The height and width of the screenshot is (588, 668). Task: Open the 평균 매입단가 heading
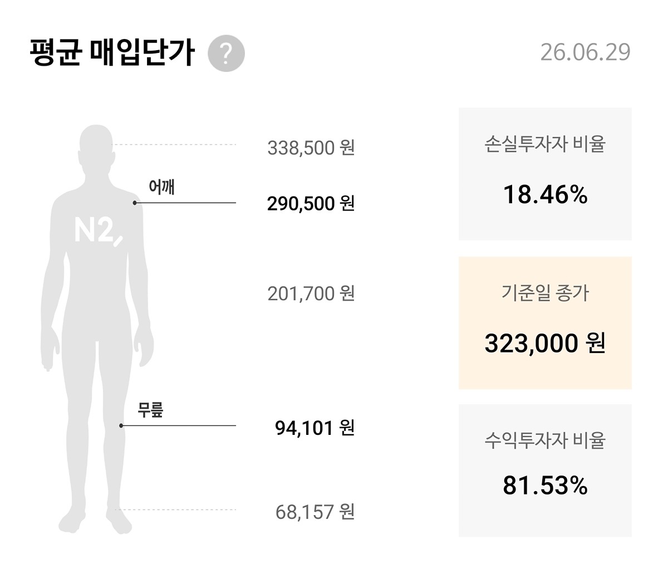click(112, 53)
